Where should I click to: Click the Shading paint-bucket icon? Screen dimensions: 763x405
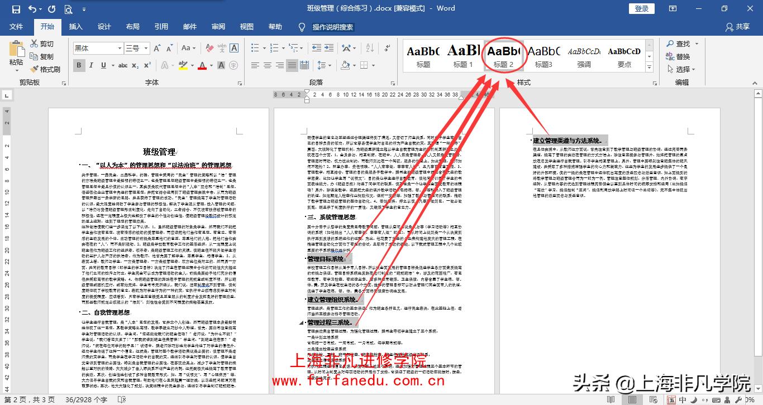click(x=345, y=65)
